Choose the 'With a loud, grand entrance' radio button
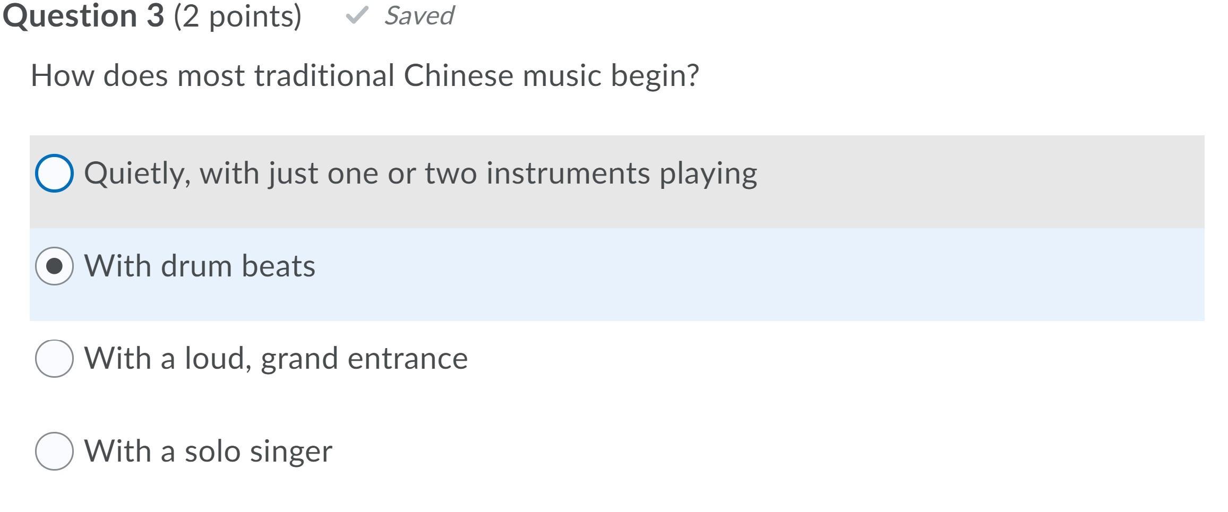 (x=54, y=359)
